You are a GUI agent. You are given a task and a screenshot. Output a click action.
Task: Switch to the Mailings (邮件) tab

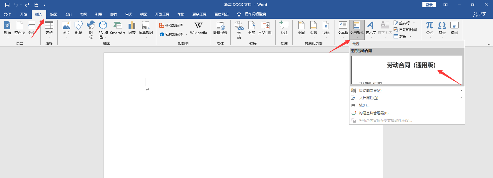pos(114,14)
